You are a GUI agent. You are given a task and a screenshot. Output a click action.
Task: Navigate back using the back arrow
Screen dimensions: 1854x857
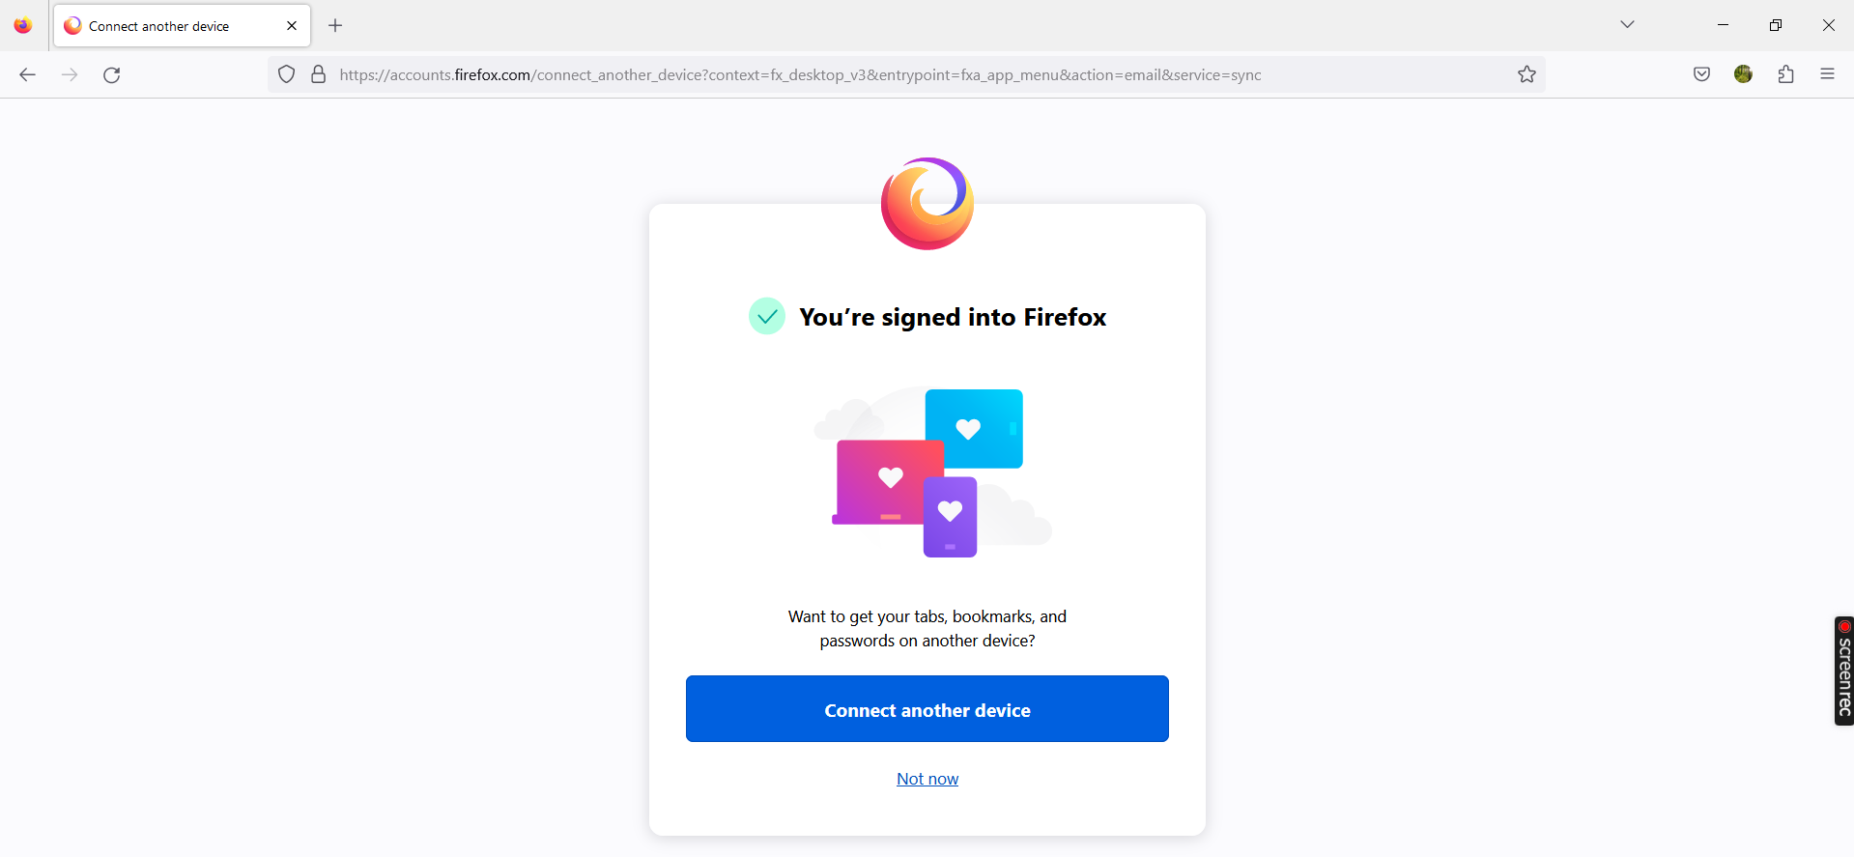(x=27, y=74)
